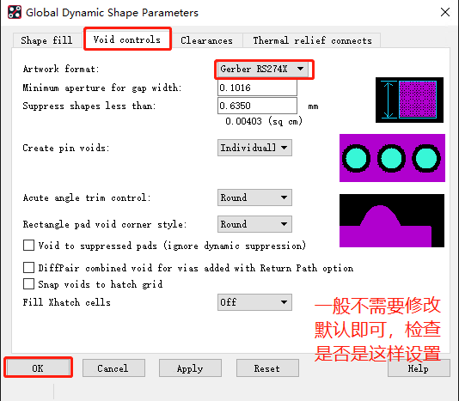Open Acute angle trim control dropdown
Screen dimensions: 459x401
(254, 197)
